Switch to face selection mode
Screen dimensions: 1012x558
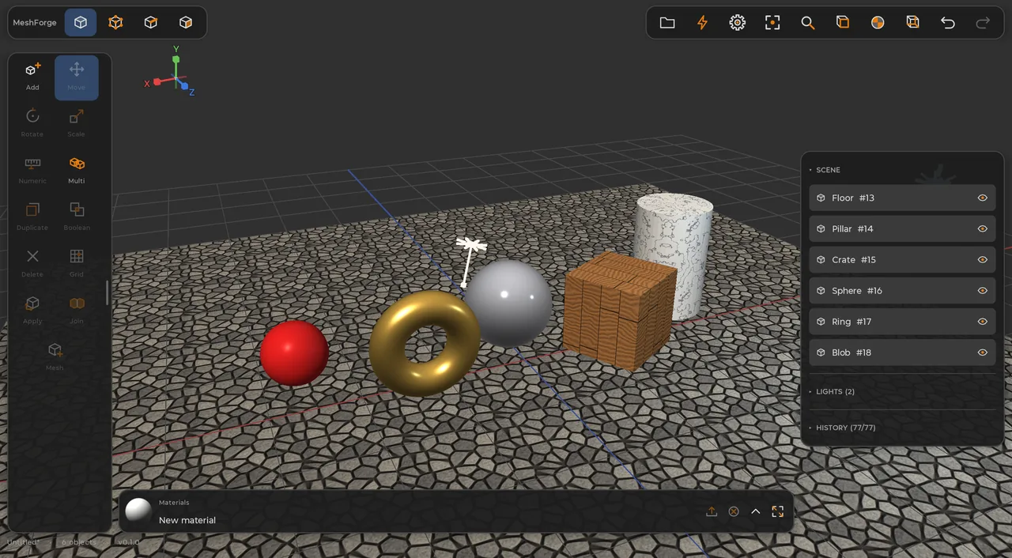(186, 23)
